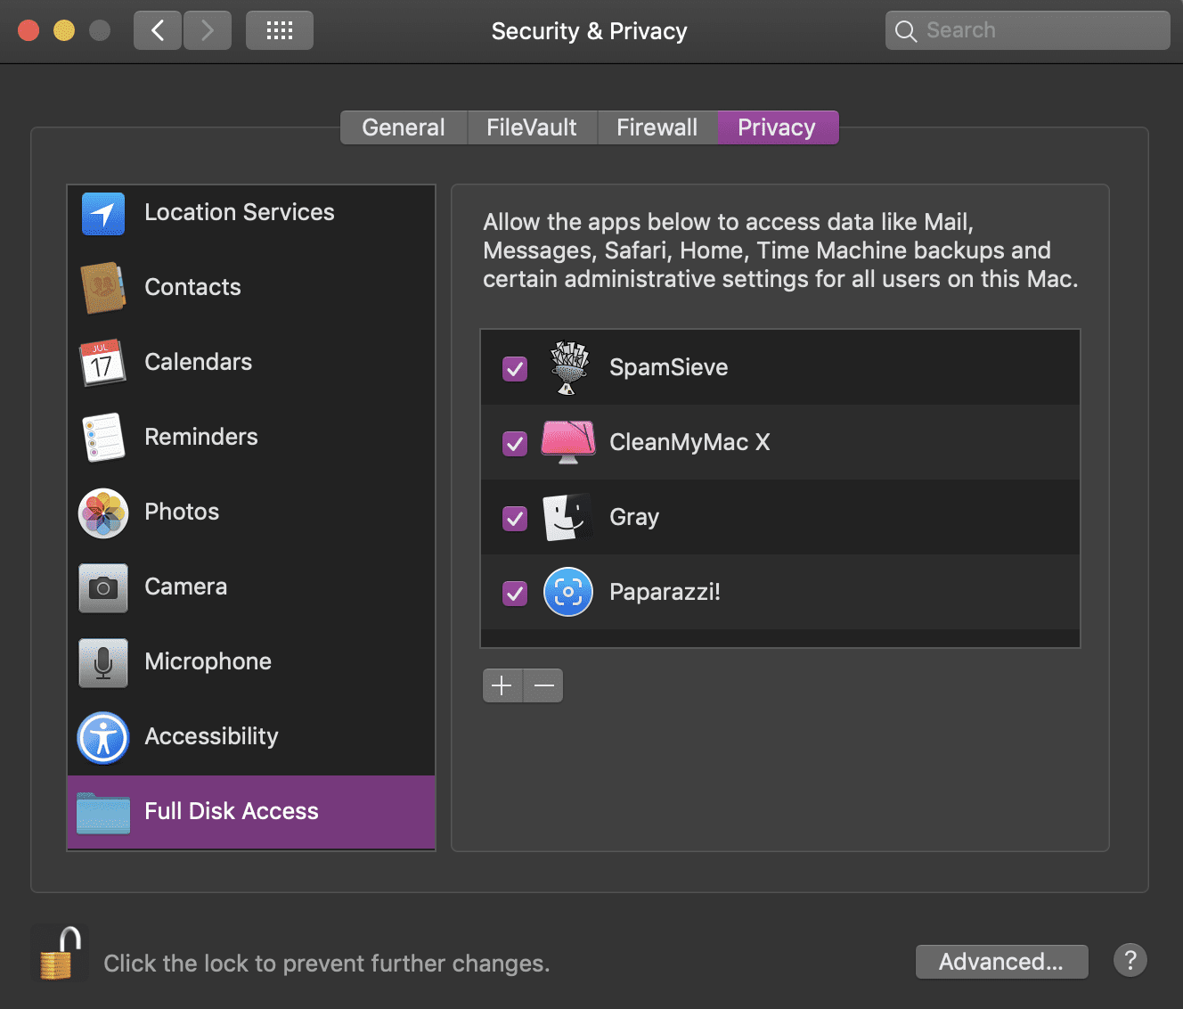
Task: Select the Reminders label
Action: pyautogui.click(x=201, y=437)
